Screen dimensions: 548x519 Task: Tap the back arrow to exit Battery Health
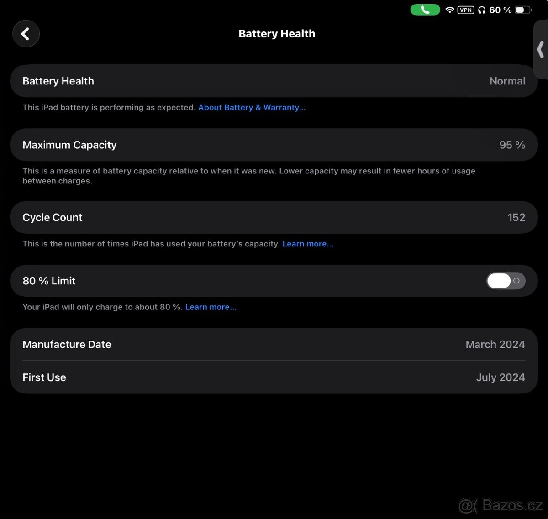pos(26,33)
